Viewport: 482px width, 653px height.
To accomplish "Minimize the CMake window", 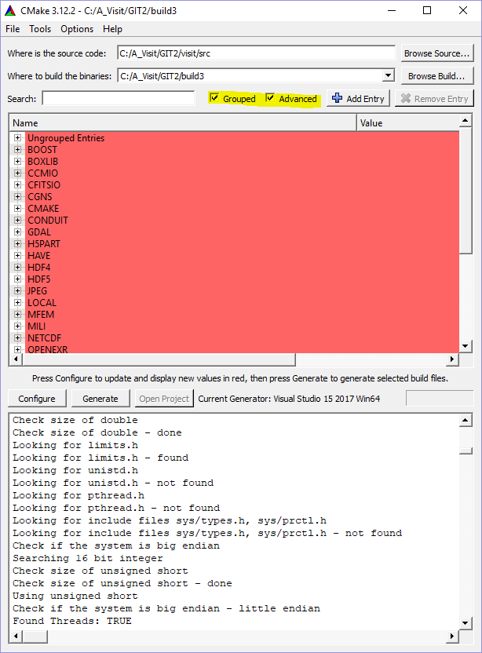I will (x=392, y=10).
